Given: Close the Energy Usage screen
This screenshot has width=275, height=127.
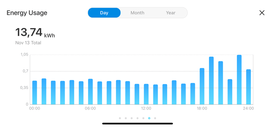Looking at the screenshot, I should tap(262, 13).
